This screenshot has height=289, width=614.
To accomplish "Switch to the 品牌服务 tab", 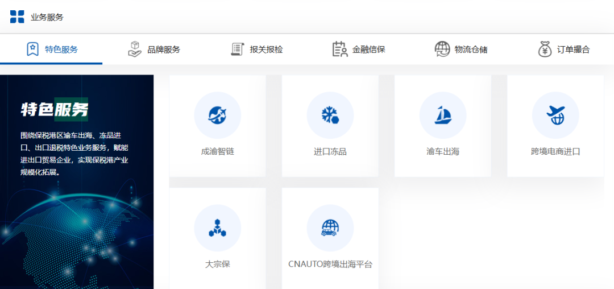I will [x=163, y=49].
